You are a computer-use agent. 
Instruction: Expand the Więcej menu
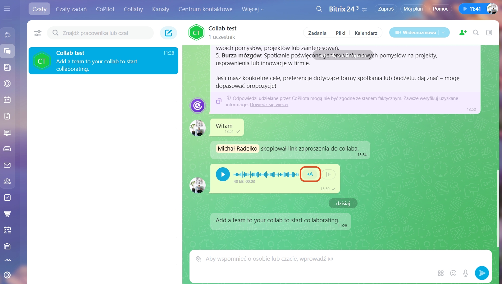click(253, 9)
